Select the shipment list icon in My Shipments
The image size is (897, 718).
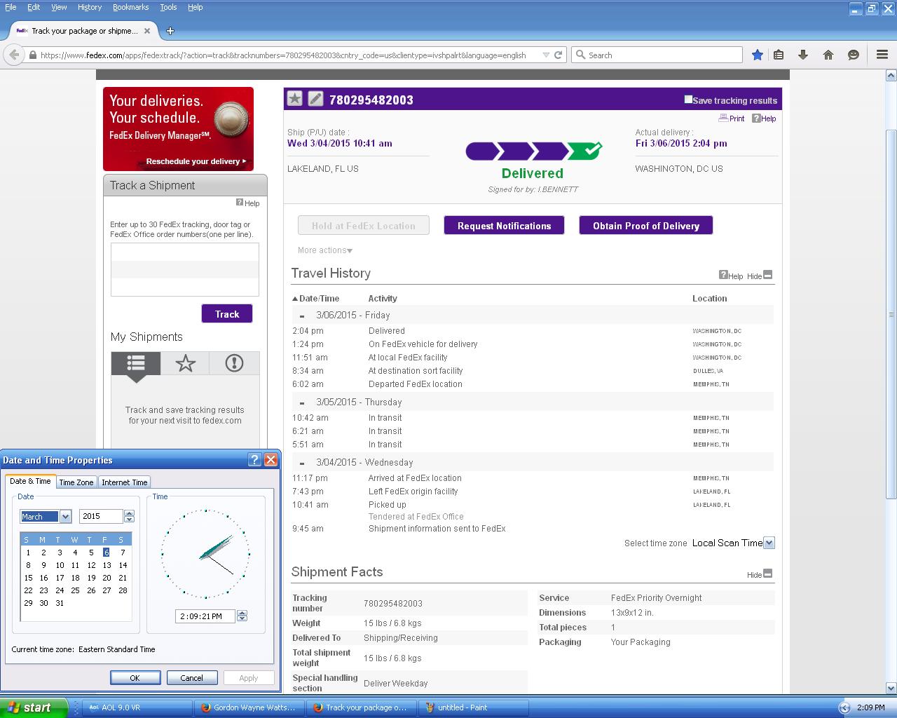pyautogui.click(x=136, y=363)
